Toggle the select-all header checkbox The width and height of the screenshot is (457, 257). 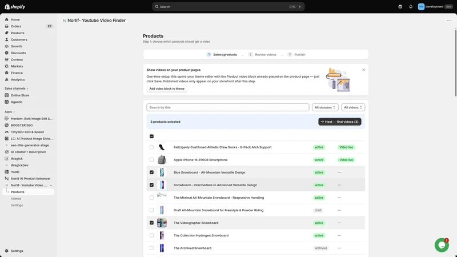(x=151, y=136)
